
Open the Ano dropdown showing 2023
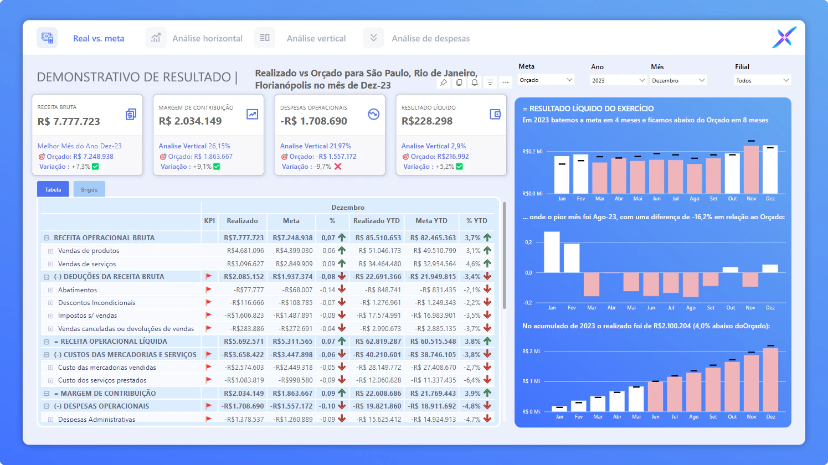[619, 80]
